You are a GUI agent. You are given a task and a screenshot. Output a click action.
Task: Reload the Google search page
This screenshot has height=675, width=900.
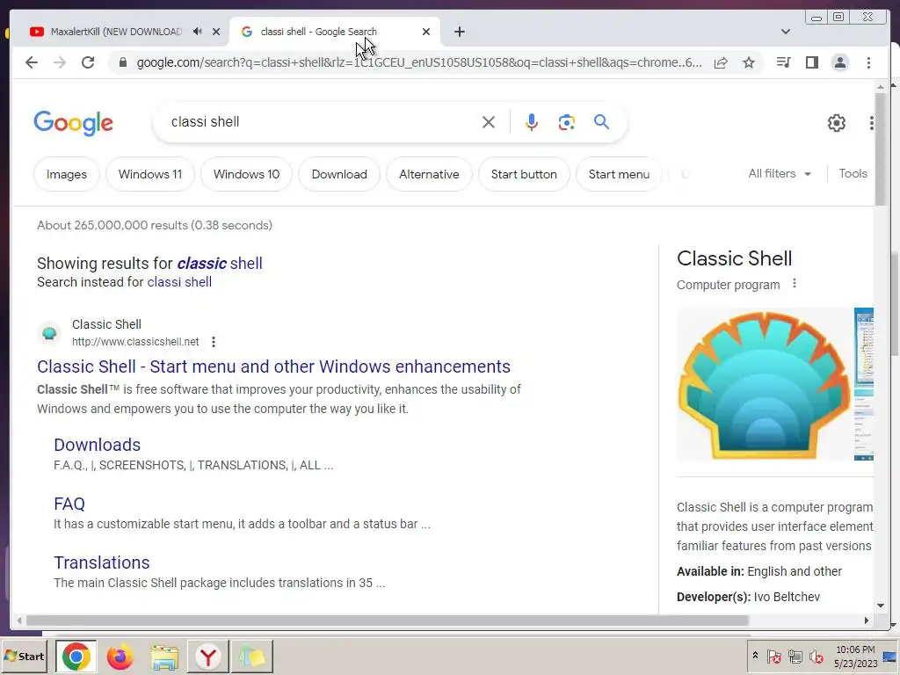[88, 62]
